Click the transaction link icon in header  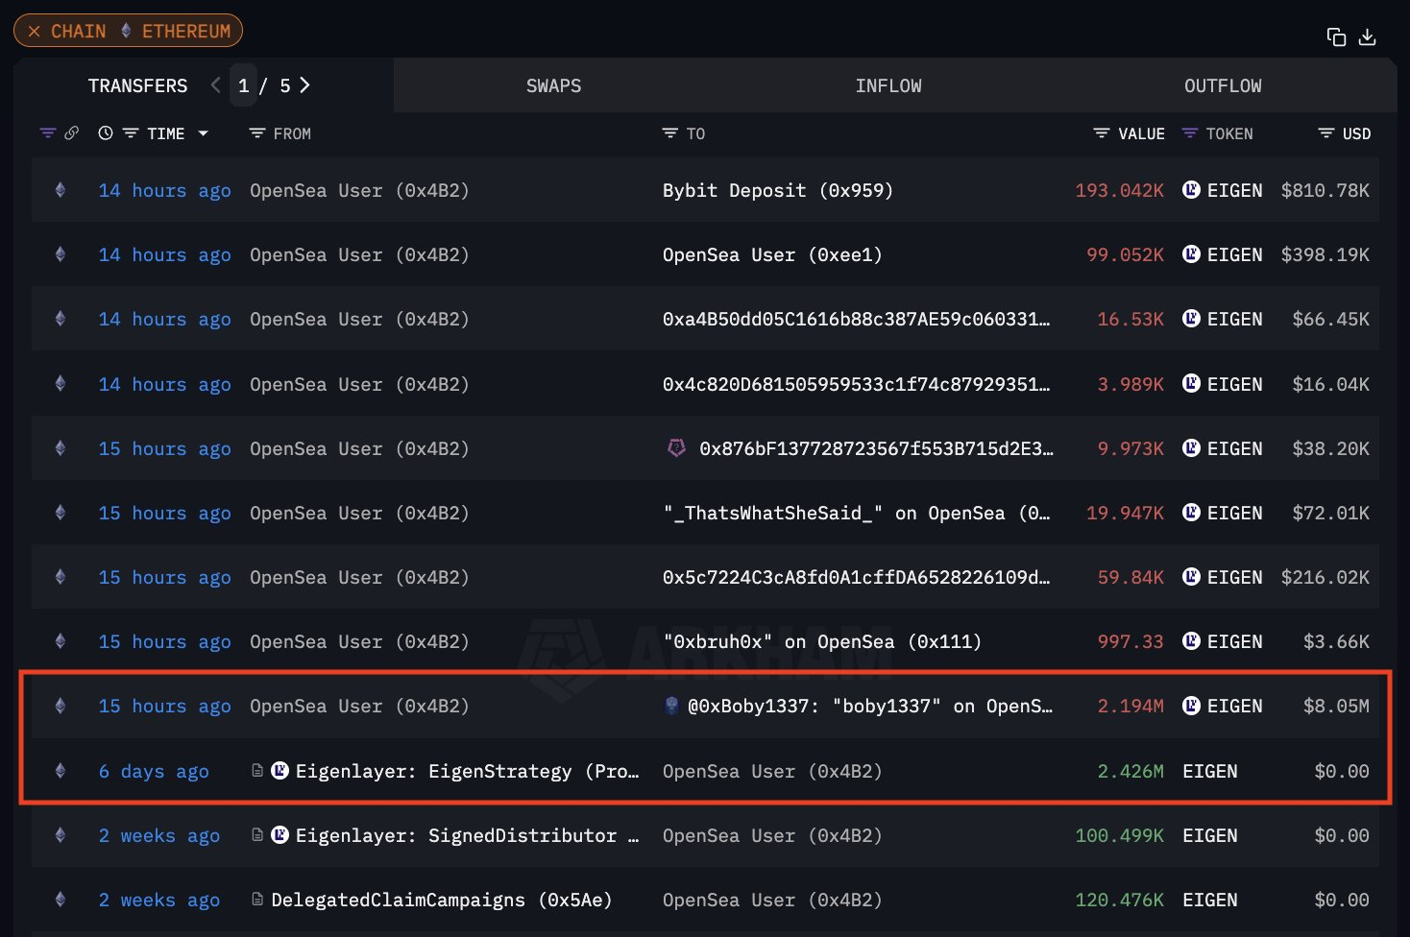[x=72, y=133]
